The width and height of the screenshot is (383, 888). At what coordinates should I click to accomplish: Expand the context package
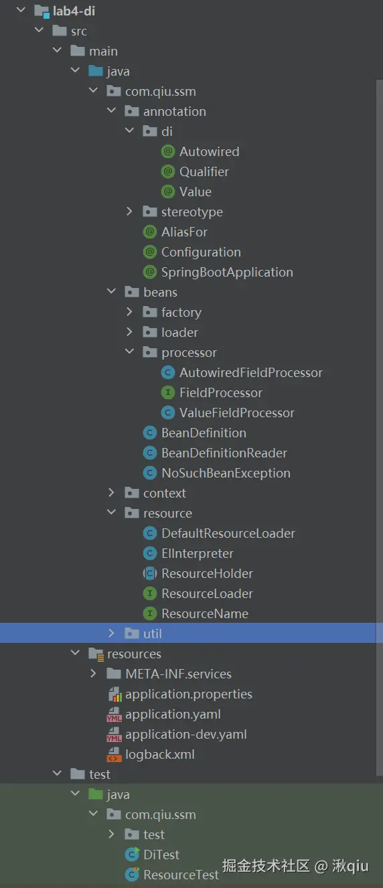111,494
